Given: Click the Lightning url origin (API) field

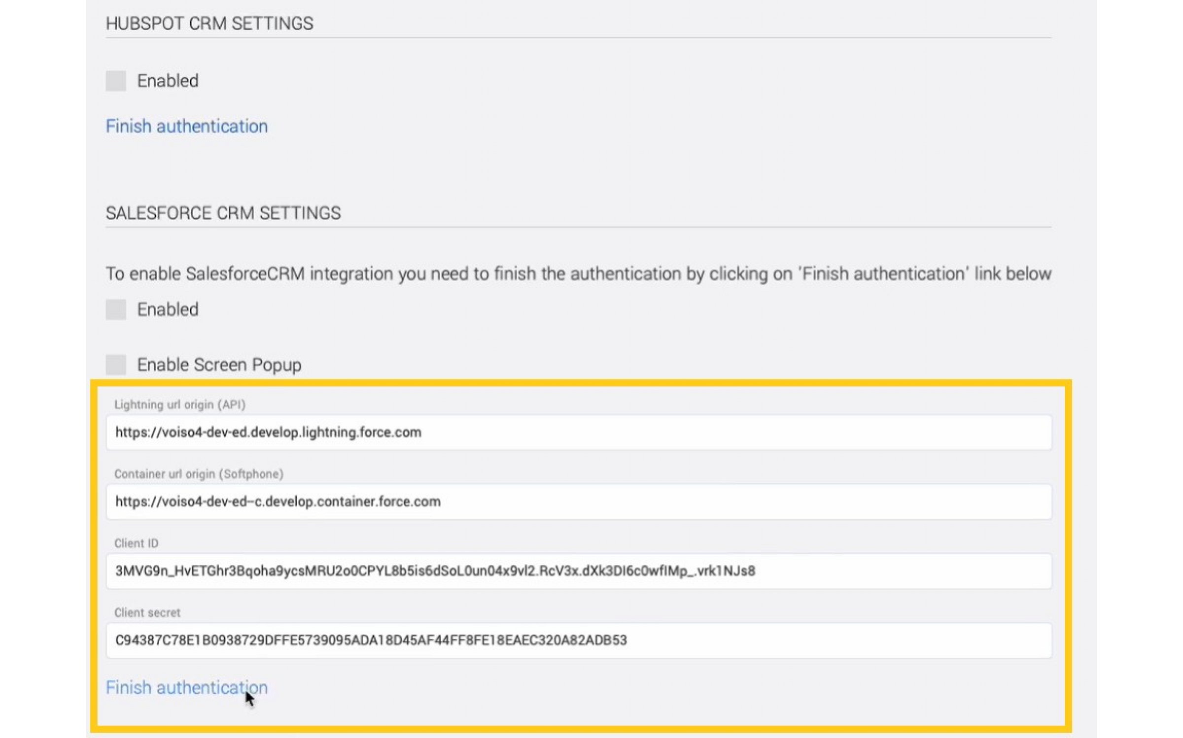Looking at the screenshot, I should tap(579, 432).
